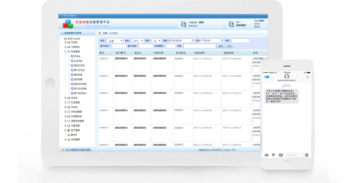
Task: Click the 导出 export button
Action: pos(230,46)
